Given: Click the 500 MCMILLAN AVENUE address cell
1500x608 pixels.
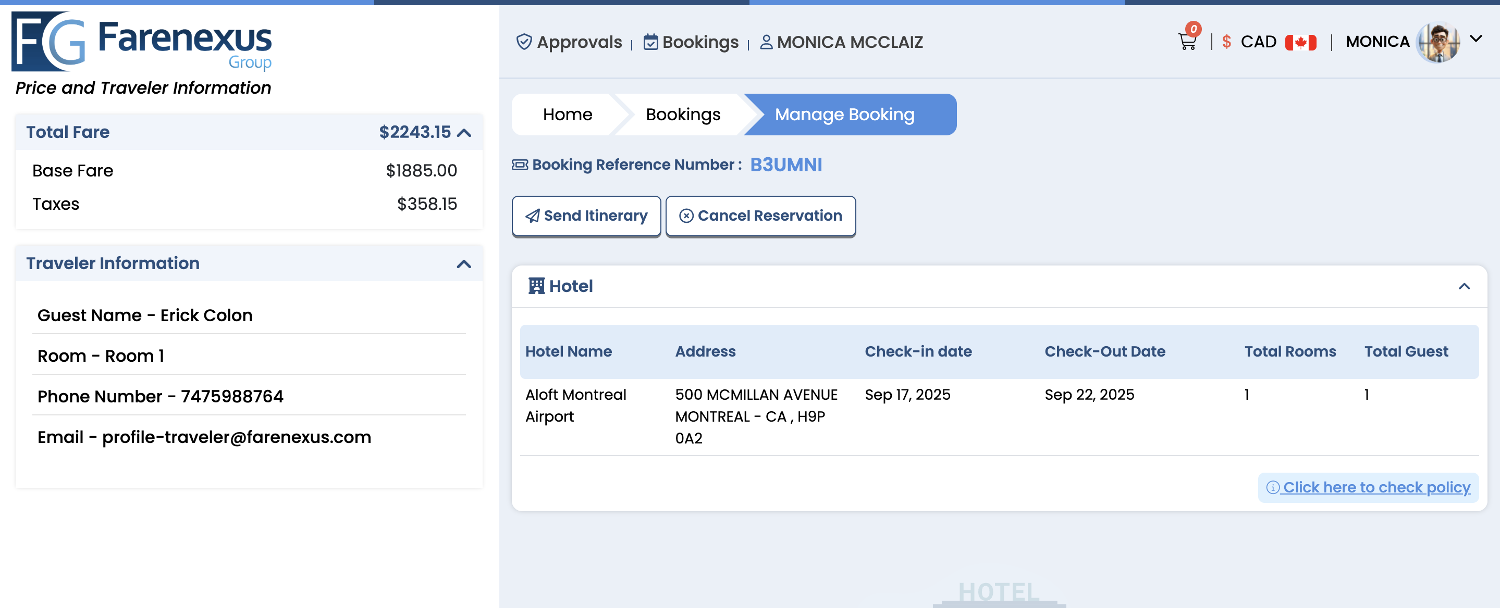Looking at the screenshot, I should (x=756, y=416).
